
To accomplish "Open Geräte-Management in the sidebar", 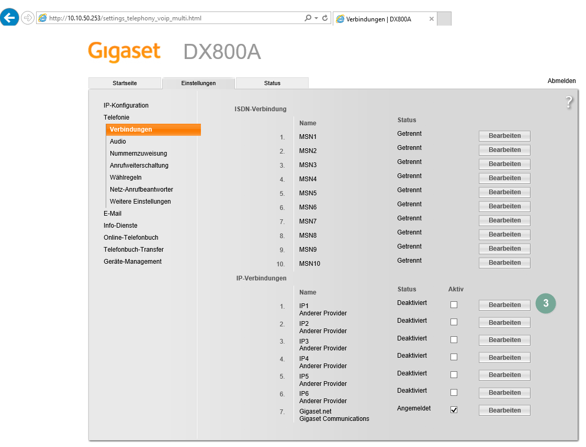I will click(x=132, y=262).
